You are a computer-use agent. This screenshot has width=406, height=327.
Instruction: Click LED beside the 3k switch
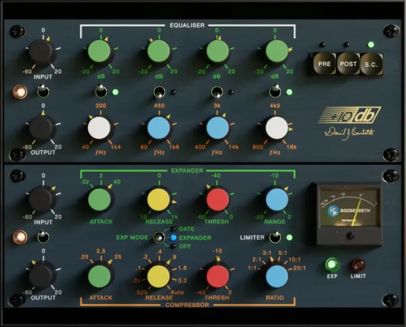(231, 92)
